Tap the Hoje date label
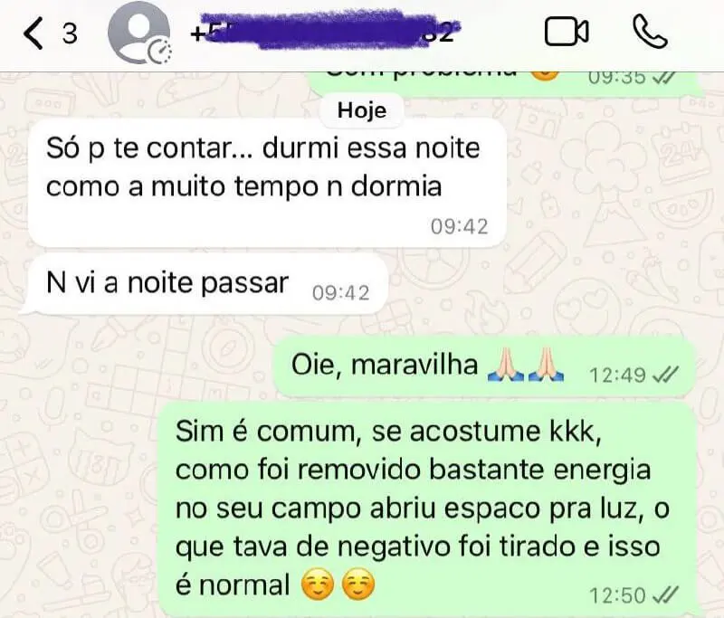Viewport: 724px width, 618px height. [362, 110]
